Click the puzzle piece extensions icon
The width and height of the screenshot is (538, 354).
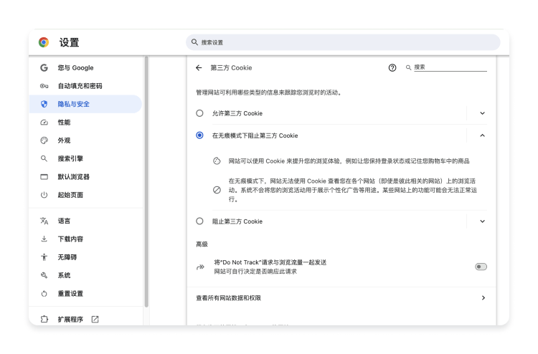(x=44, y=320)
